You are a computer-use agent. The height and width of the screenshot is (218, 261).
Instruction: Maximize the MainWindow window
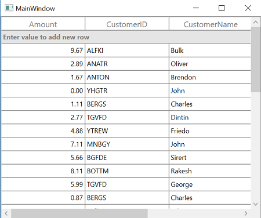[x=222, y=8]
